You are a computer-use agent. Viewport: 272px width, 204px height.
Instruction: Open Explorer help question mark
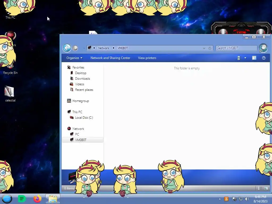264,58
